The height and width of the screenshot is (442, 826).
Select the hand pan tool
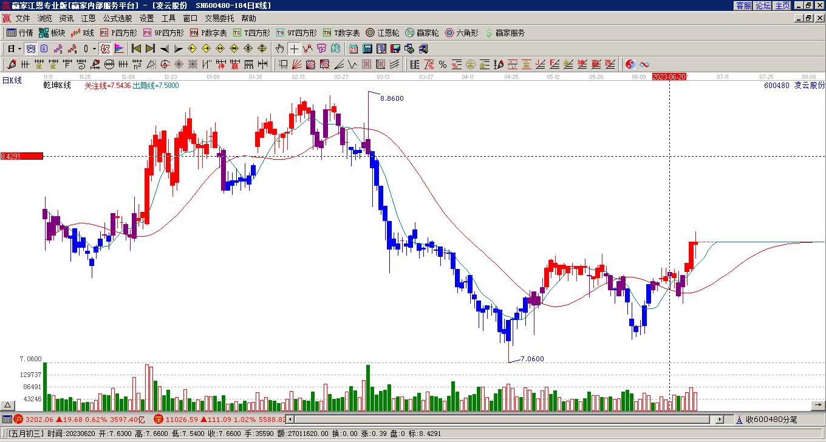(279, 49)
